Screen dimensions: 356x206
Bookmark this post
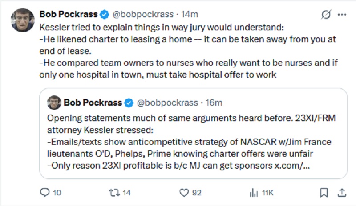(x=324, y=192)
